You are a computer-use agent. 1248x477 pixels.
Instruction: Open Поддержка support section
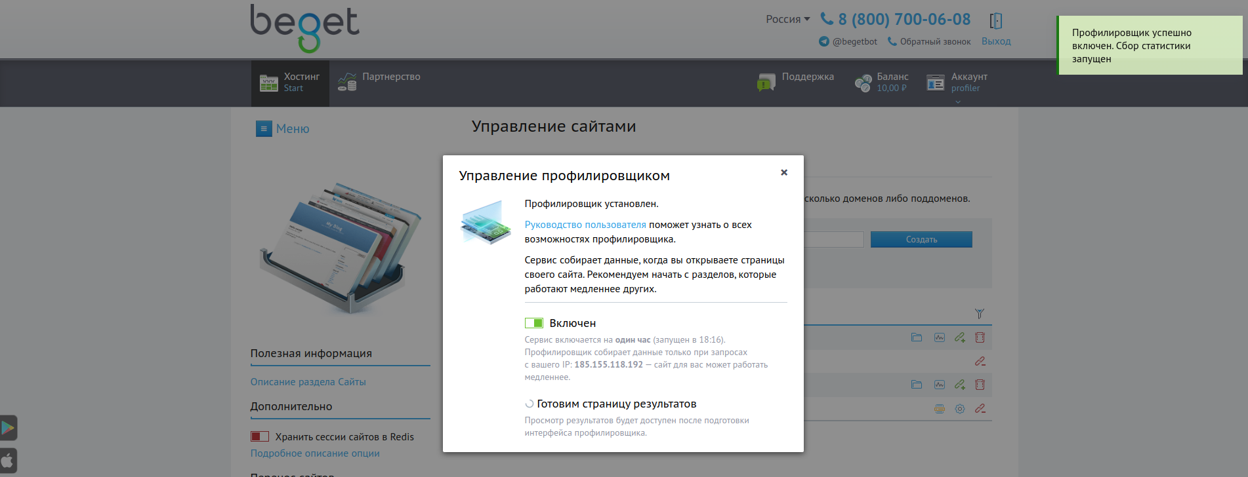(795, 82)
